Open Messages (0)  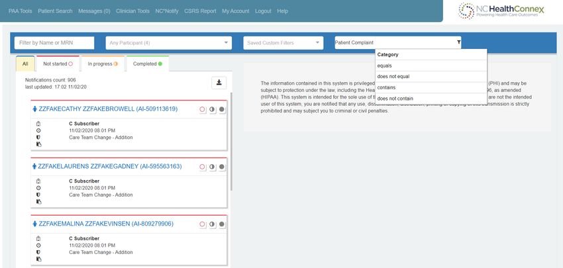(x=94, y=11)
